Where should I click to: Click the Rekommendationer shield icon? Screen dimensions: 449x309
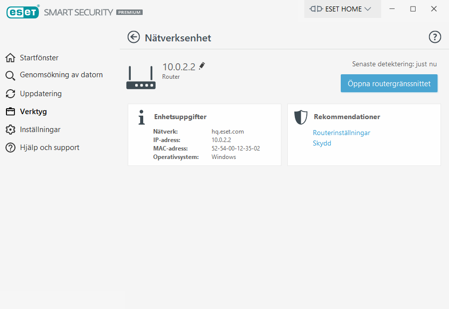click(x=301, y=117)
